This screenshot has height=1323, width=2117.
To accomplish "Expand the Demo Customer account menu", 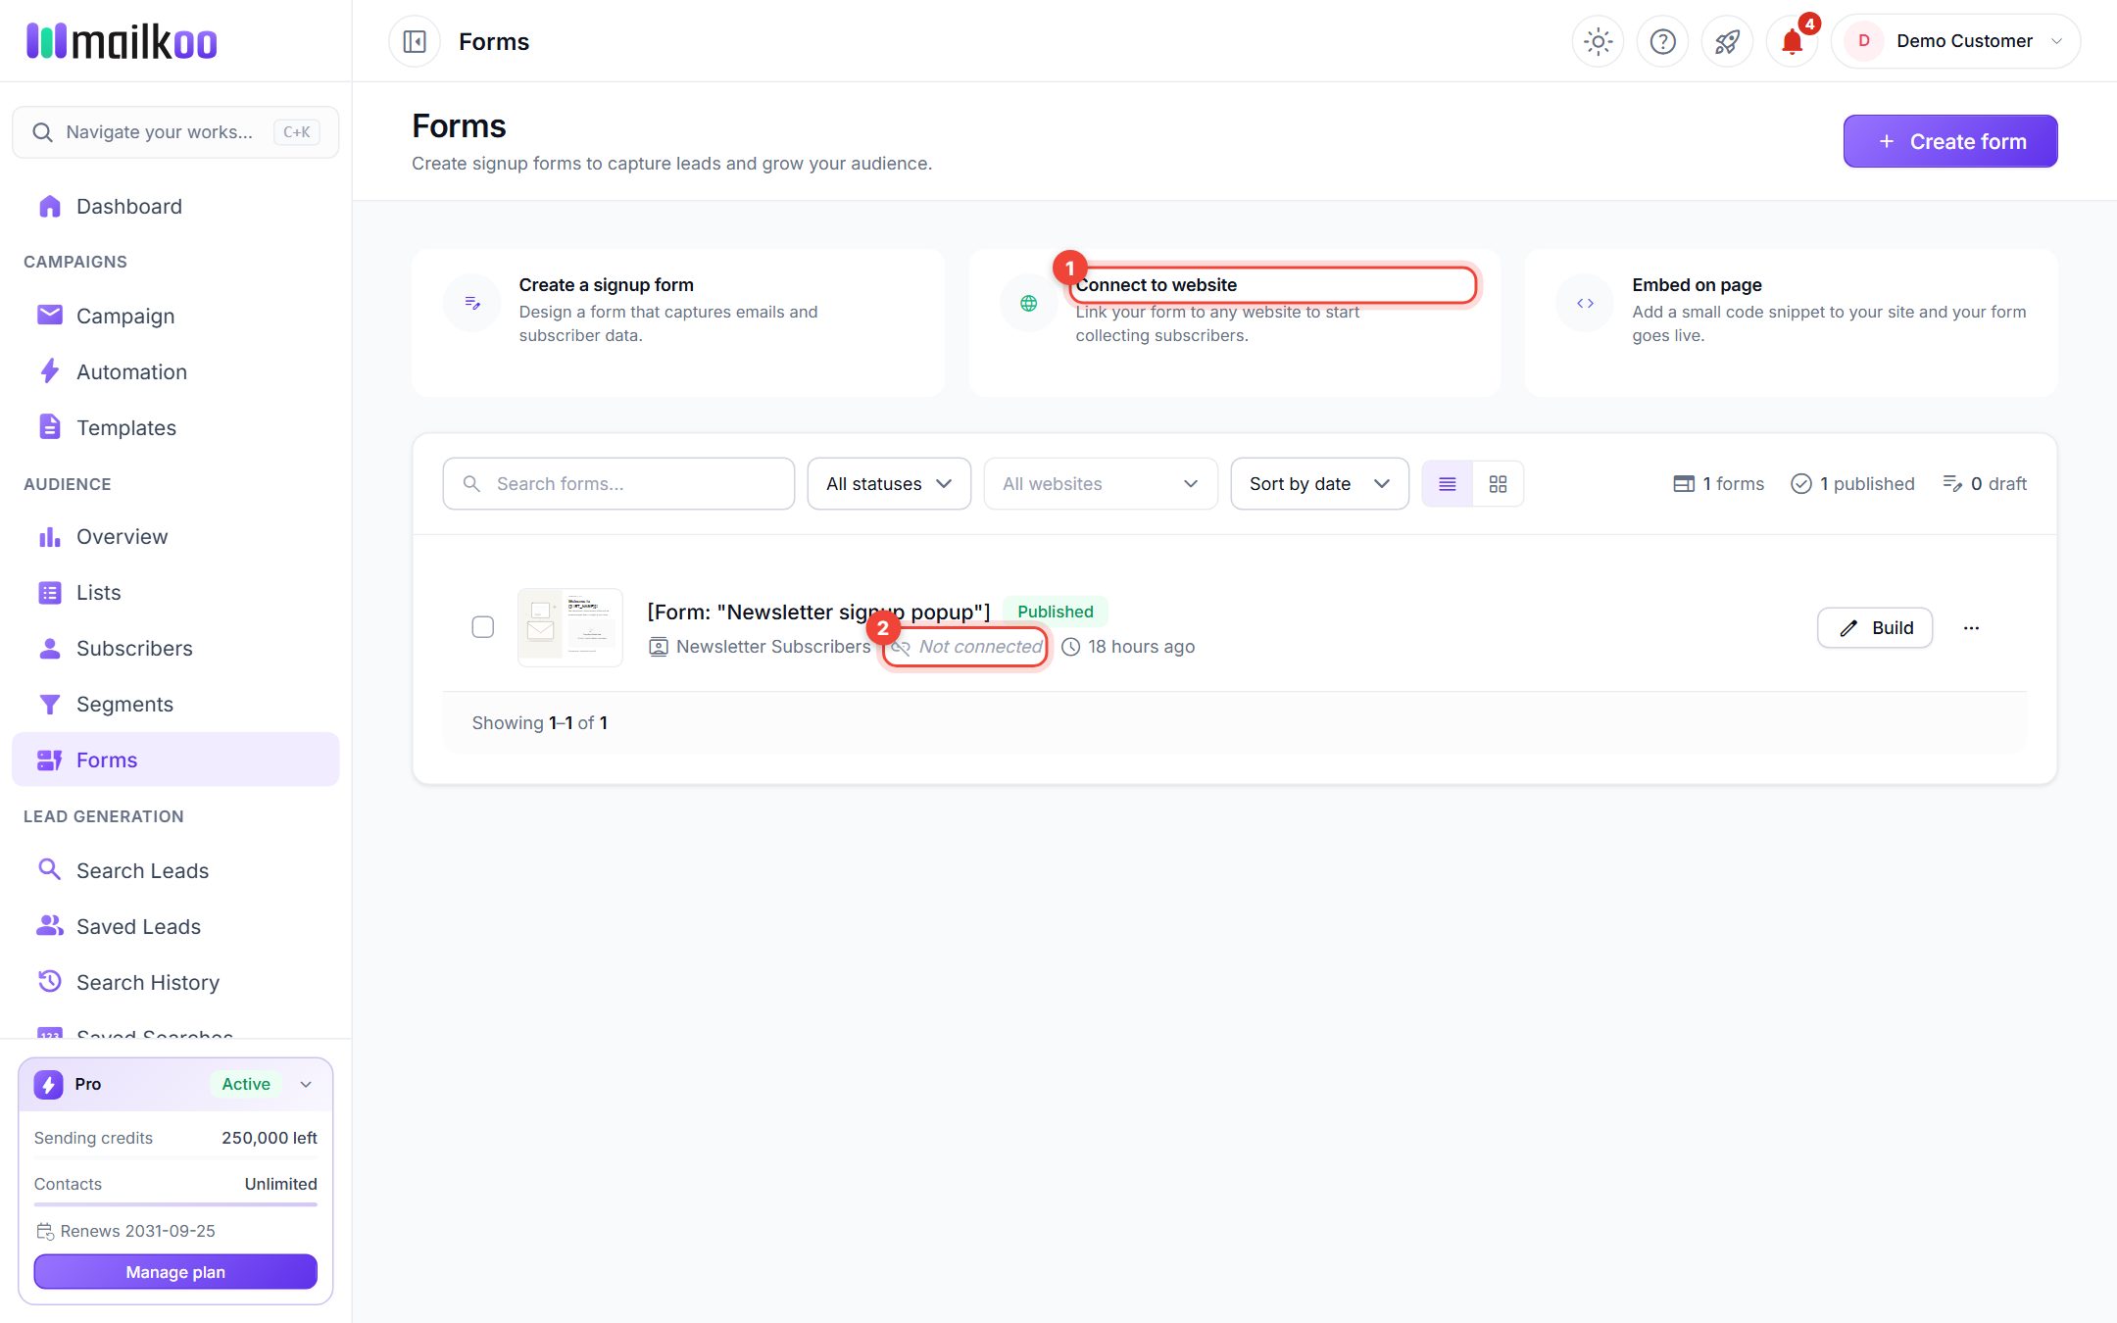I will click(x=1956, y=41).
